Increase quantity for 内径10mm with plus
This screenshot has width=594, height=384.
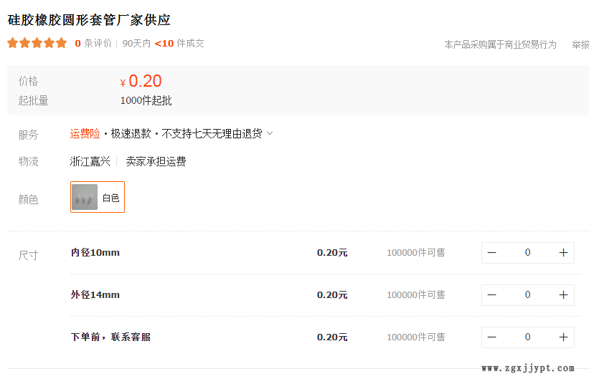(x=563, y=253)
